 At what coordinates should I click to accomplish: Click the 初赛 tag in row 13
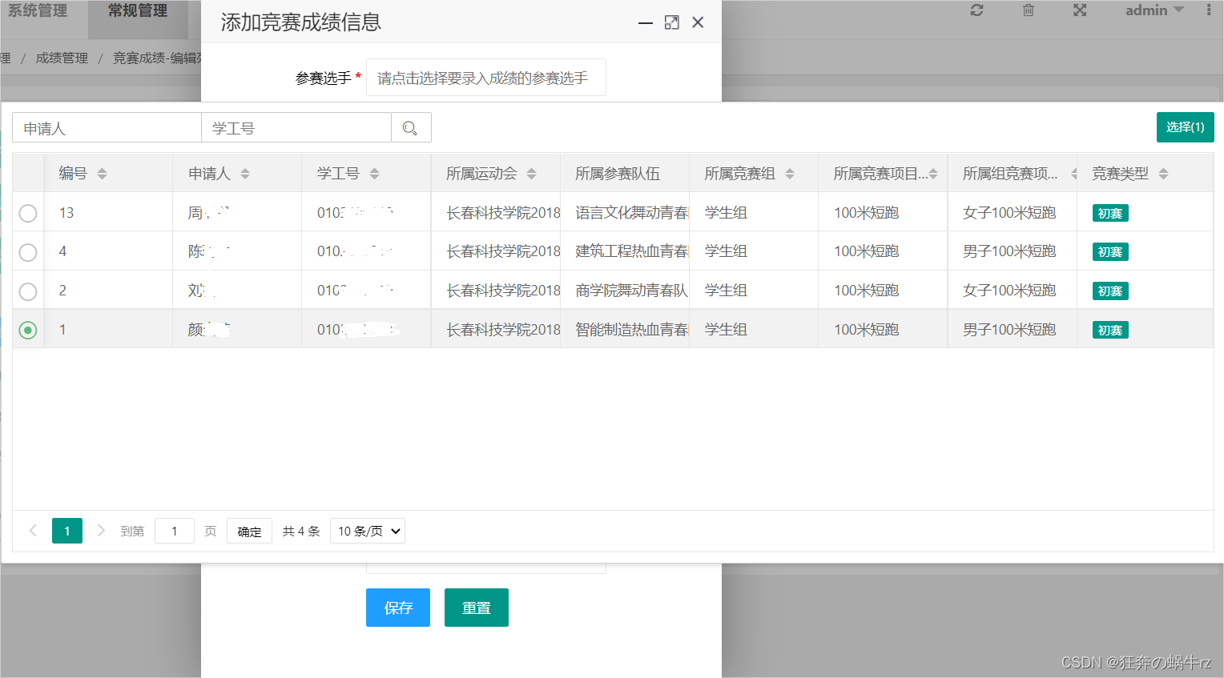pos(1110,214)
